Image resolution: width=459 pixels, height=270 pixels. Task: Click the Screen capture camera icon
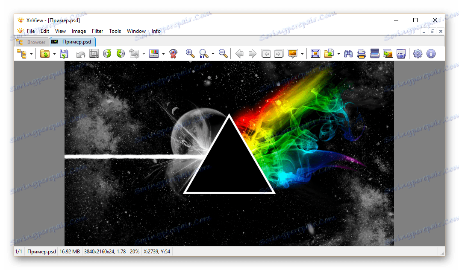click(x=401, y=54)
